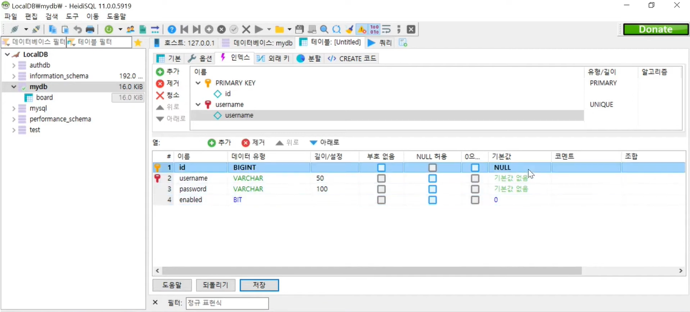
Task: Click the delete row circle X icon
Action: [x=221, y=29]
